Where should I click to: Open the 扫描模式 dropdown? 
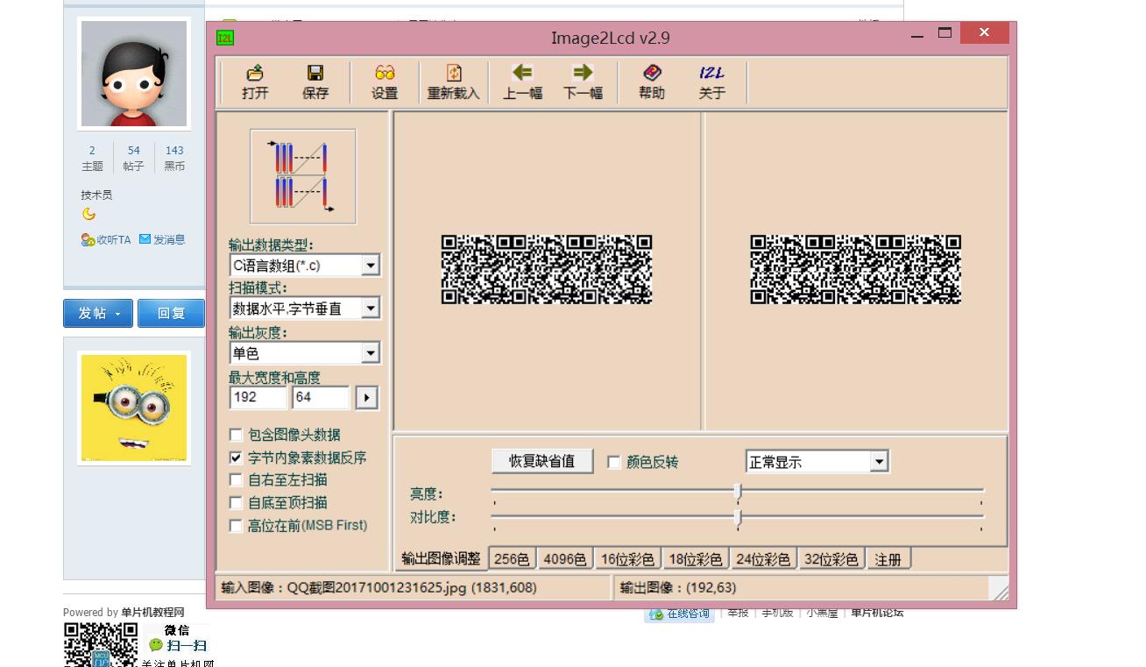coord(371,309)
